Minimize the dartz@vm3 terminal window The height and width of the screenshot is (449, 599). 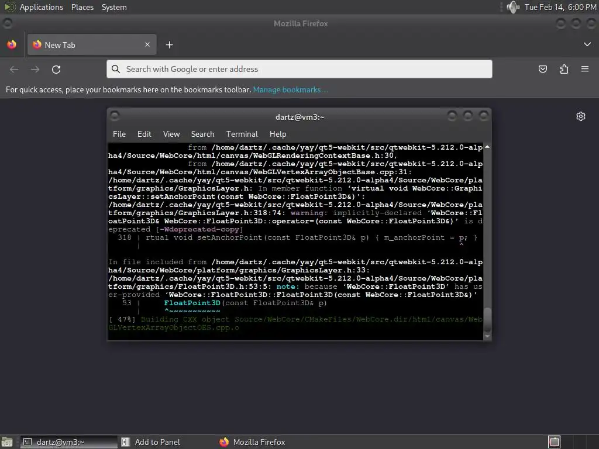click(x=452, y=115)
